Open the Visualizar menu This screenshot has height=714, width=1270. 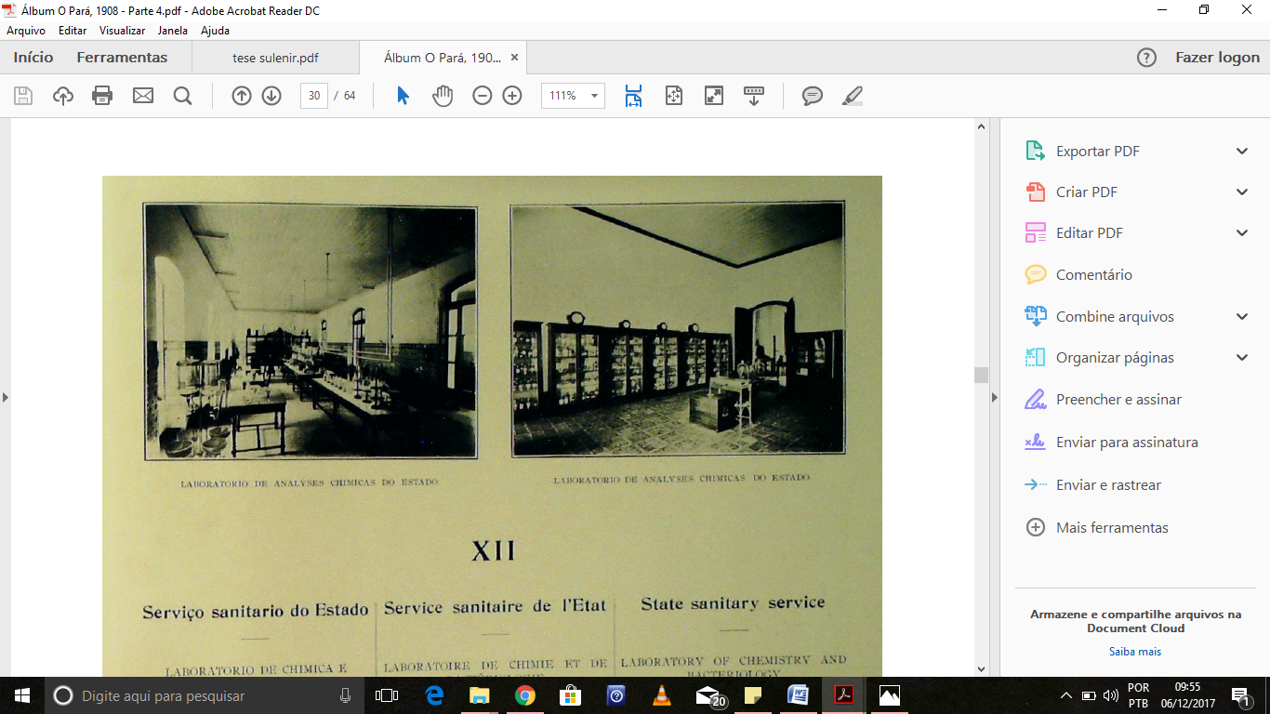coord(122,31)
